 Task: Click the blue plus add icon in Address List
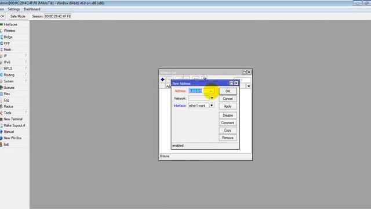tap(162, 80)
